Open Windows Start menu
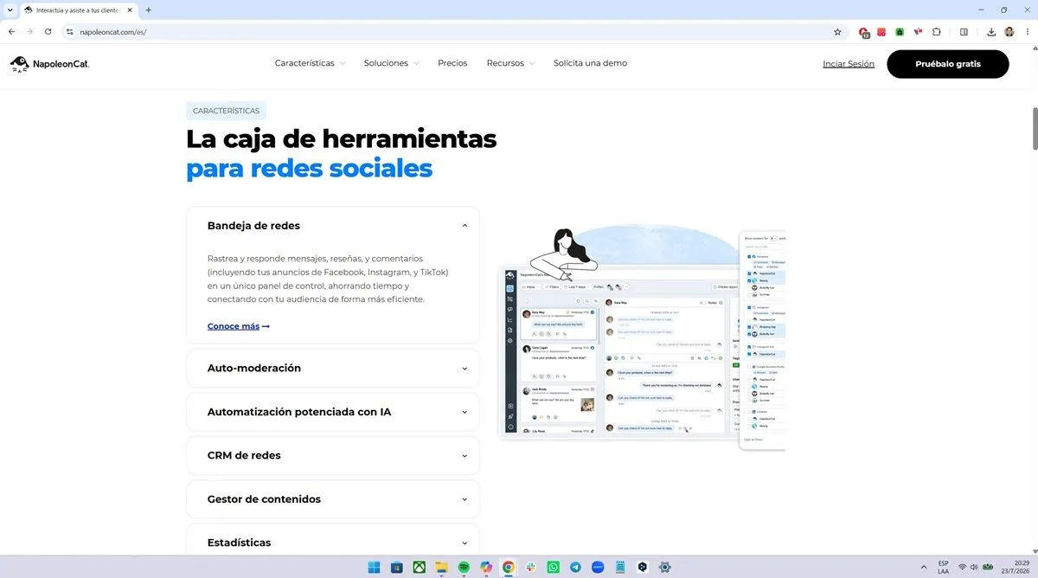This screenshot has width=1038, height=578. (x=374, y=567)
